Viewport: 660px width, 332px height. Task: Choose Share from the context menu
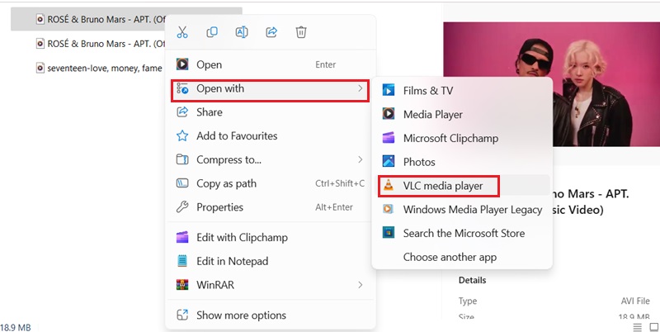(270, 112)
